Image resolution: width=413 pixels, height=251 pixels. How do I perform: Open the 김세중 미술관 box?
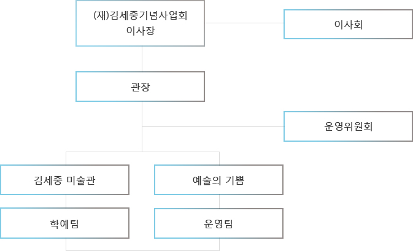click(x=65, y=180)
